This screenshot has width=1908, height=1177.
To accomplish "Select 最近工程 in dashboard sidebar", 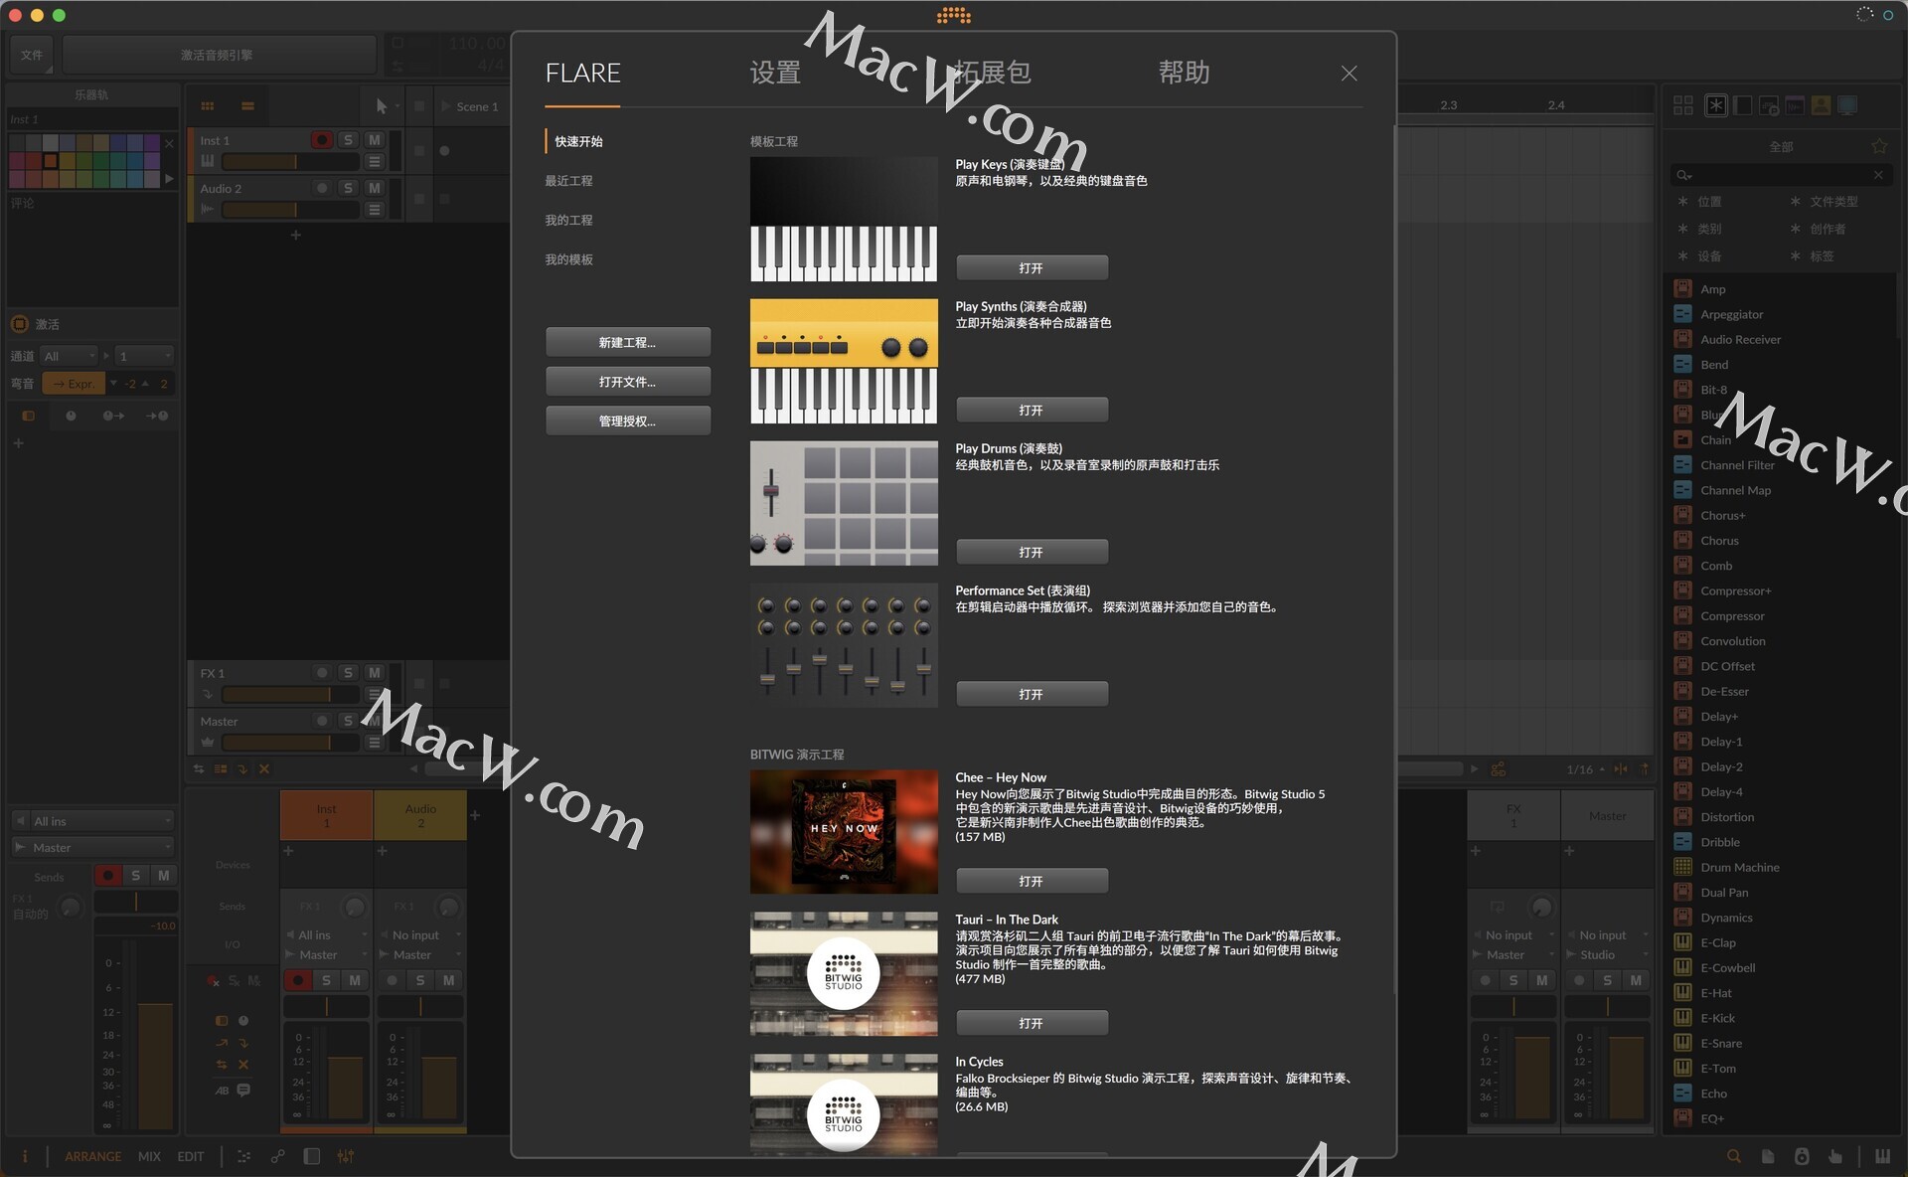I will pyautogui.click(x=568, y=181).
